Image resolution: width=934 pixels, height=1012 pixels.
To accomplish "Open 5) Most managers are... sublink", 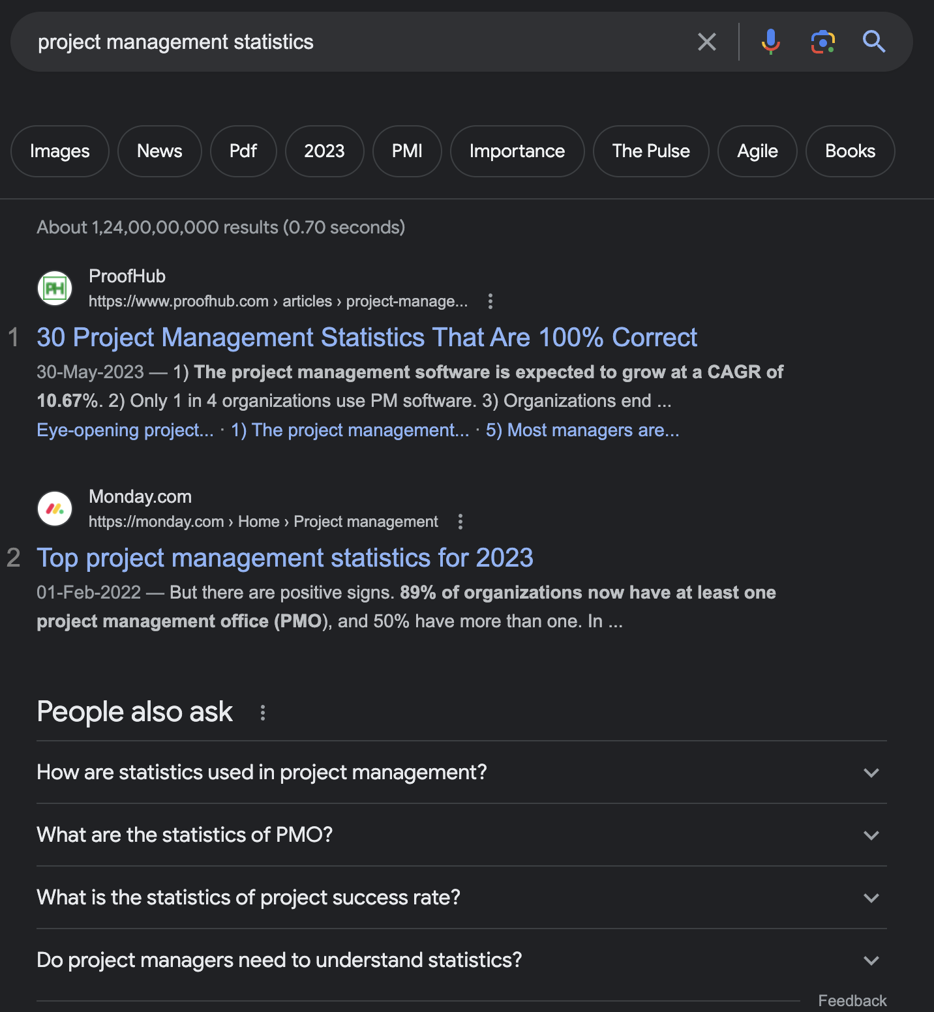I will 582,430.
